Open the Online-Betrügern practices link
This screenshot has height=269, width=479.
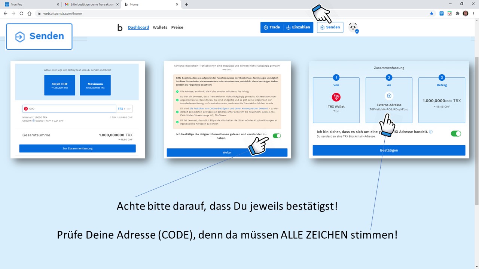point(229,108)
